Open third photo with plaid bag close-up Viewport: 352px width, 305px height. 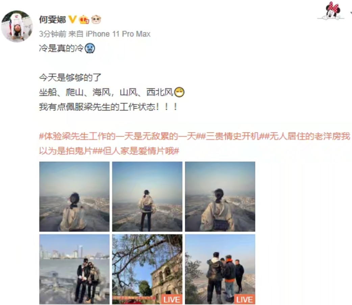click(x=220, y=196)
